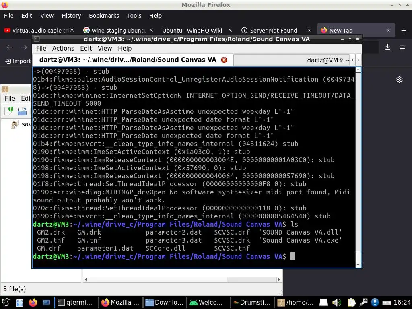This screenshot has width=412, height=309.
Task: Close the Sound Canvas VA terminal tab
Action: [x=224, y=60]
